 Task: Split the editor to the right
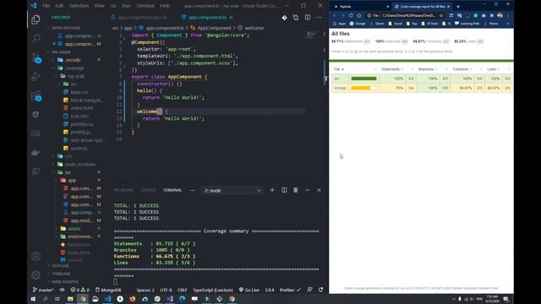tap(308, 18)
